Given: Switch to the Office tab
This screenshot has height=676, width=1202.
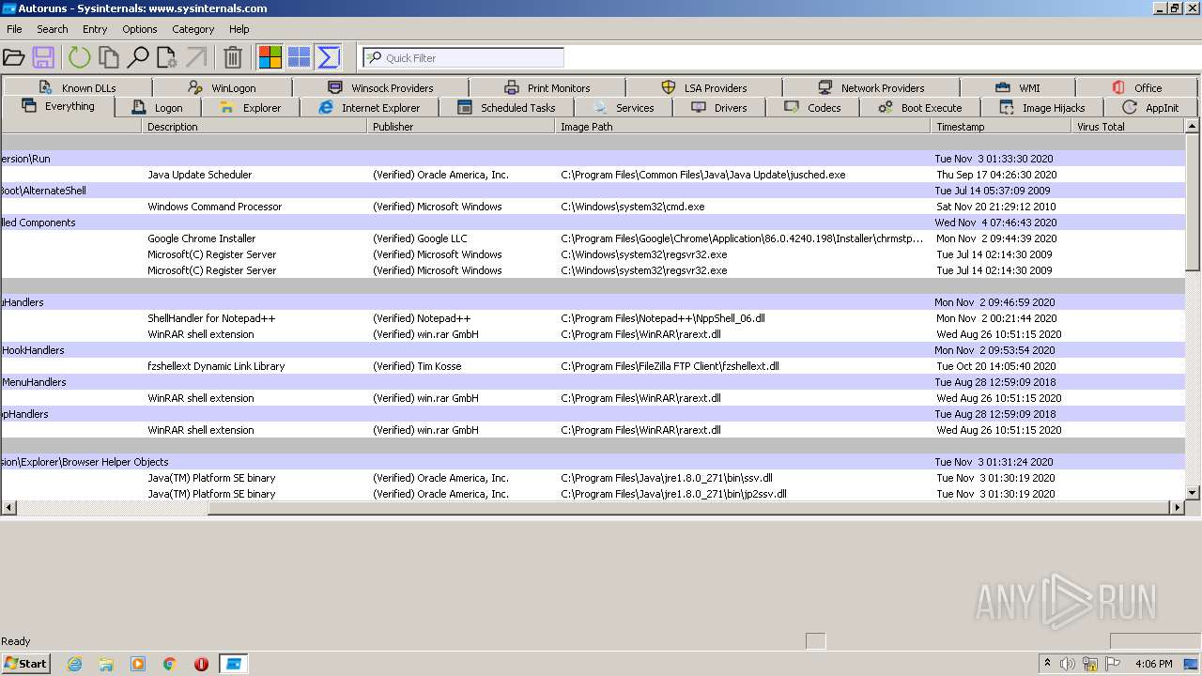Looking at the screenshot, I should [1137, 87].
